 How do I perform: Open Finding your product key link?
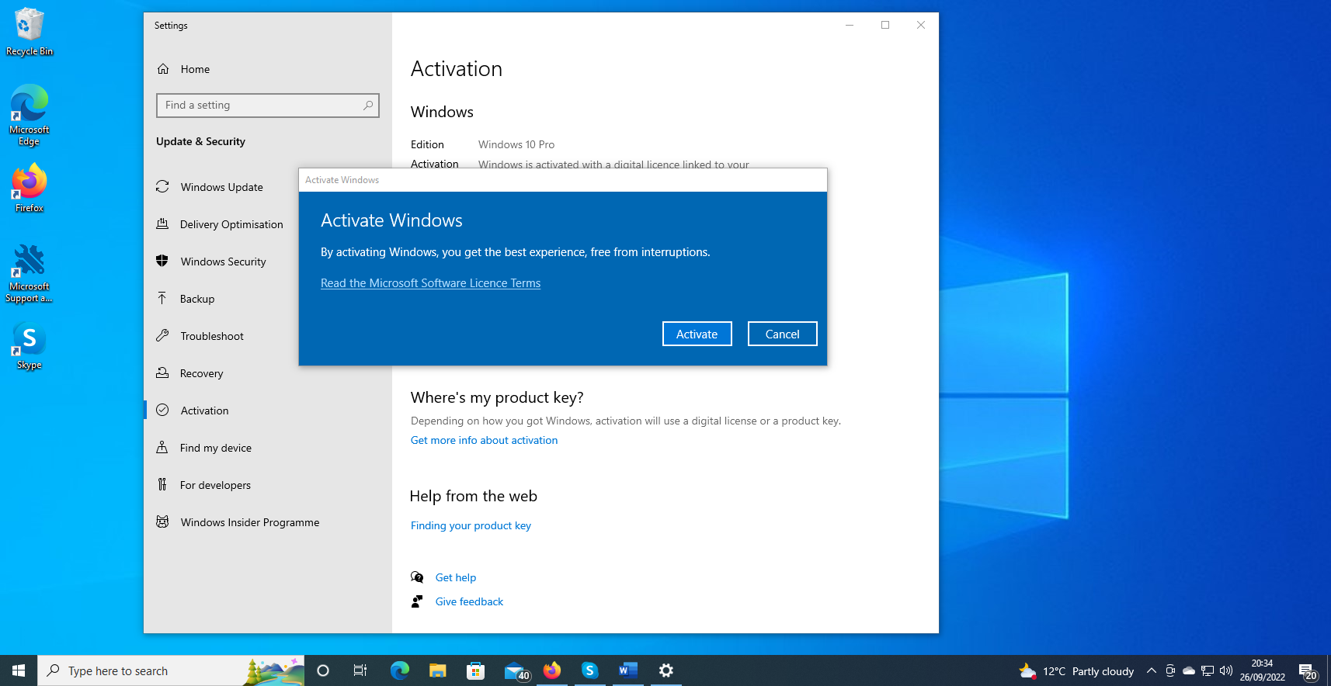tap(471, 525)
